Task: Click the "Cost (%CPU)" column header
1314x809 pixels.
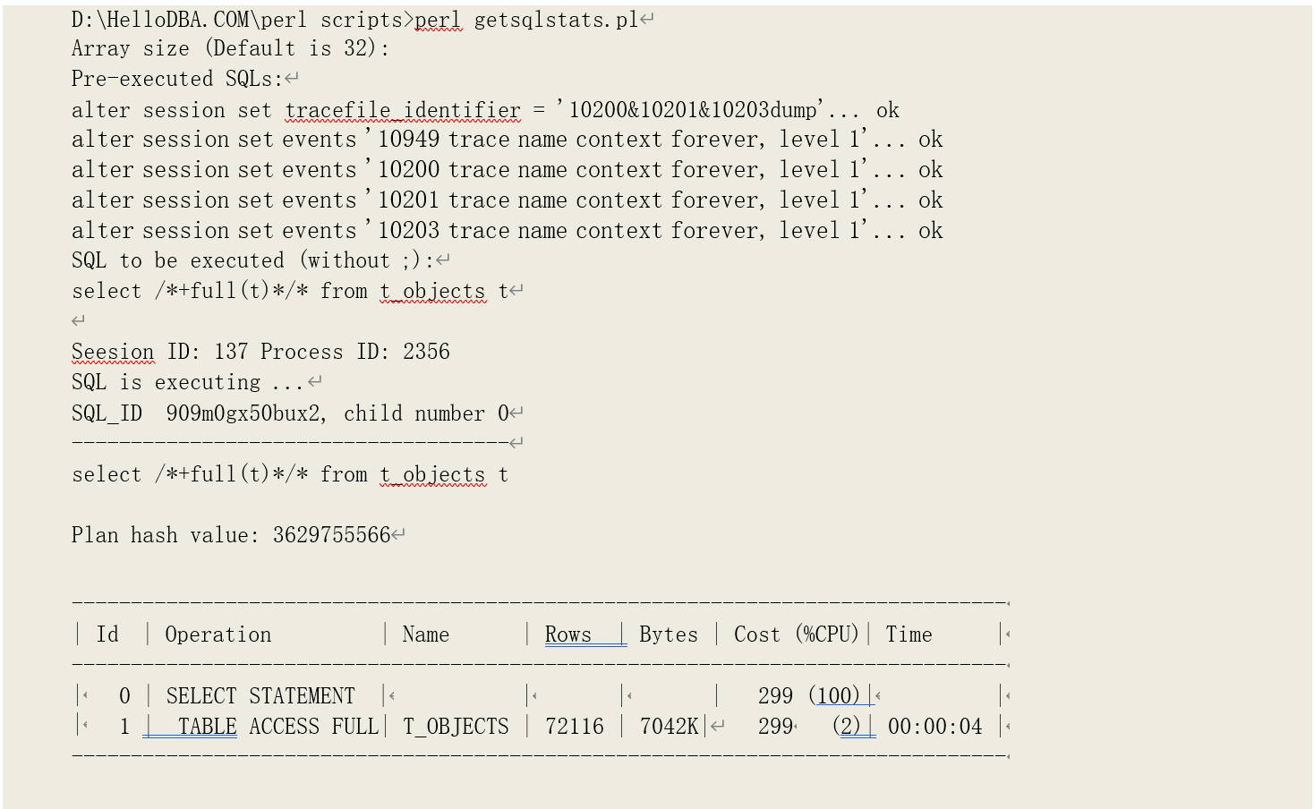Action: click(x=796, y=634)
